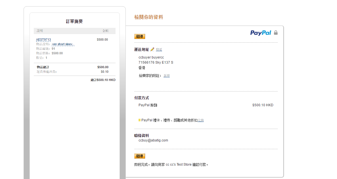Click the PayPal 餘額 payment method
Screen dimensions: 337x179
point(148,105)
